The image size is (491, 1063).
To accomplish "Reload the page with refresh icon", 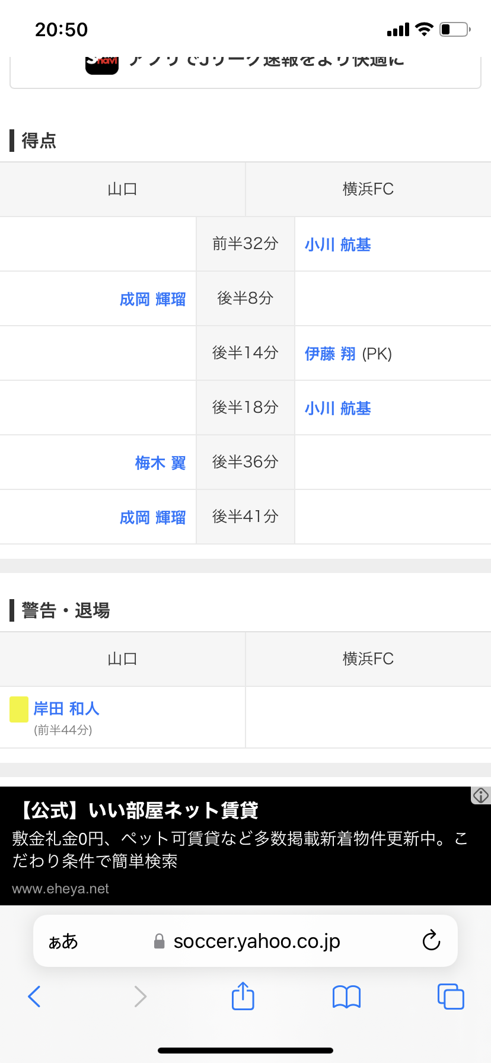I will [431, 941].
